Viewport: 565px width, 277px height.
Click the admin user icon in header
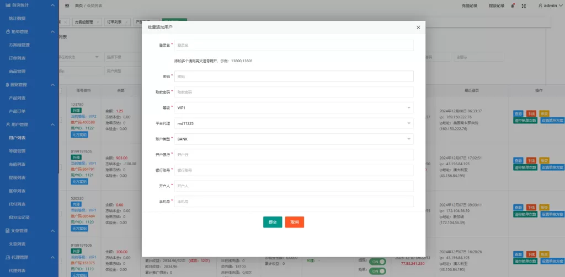coord(540,6)
